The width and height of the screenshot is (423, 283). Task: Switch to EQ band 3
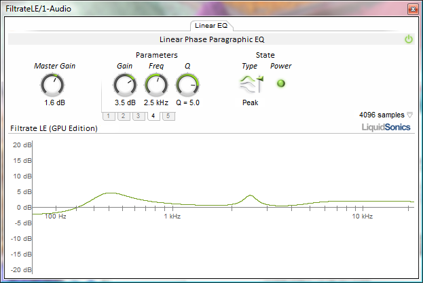coord(138,116)
